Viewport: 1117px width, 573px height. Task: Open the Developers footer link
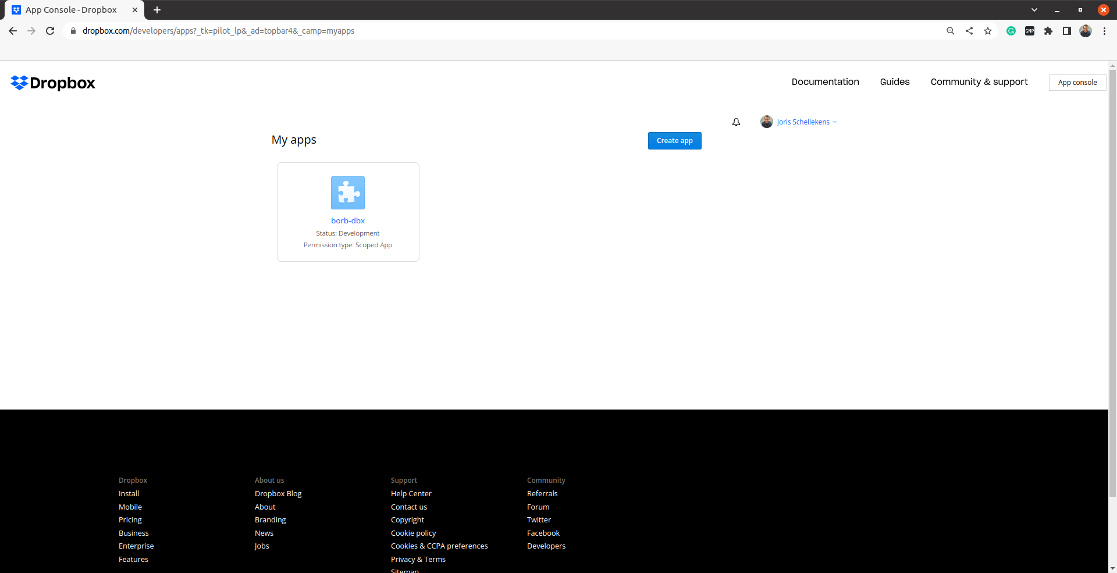(x=546, y=546)
